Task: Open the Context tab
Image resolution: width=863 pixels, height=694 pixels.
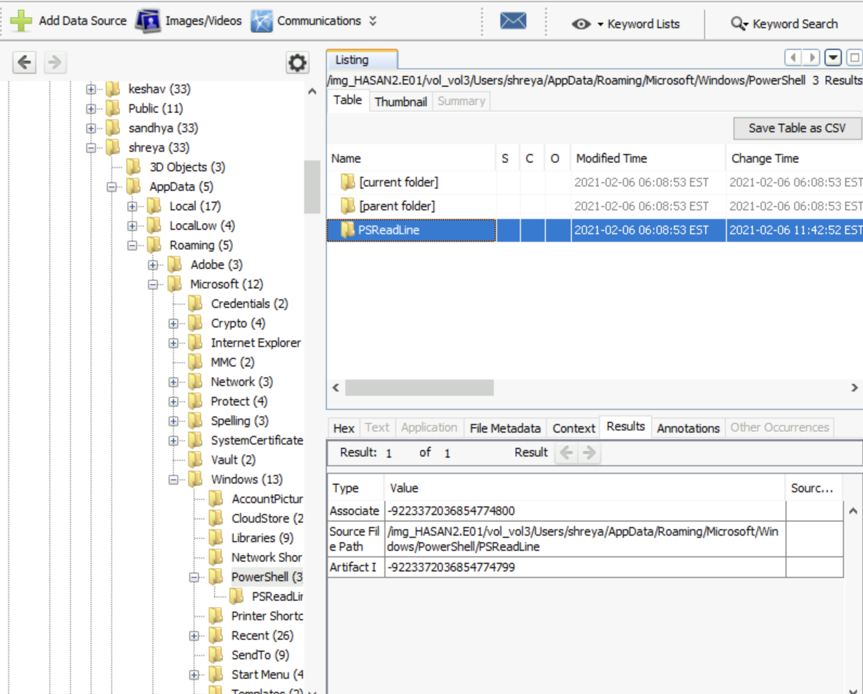Action: point(574,428)
